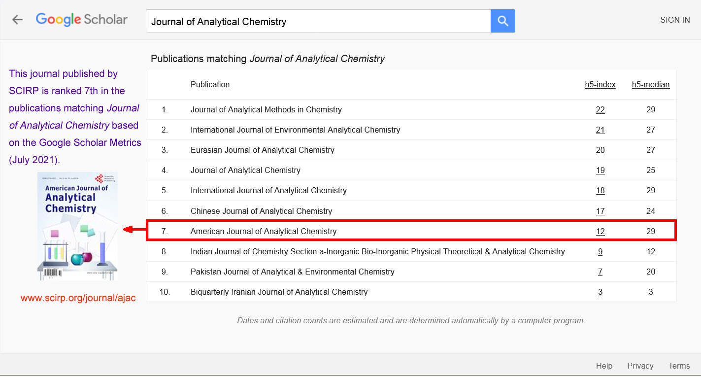Click the SIGN IN link
Screen dimensions: 701x377
(x=674, y=20)
